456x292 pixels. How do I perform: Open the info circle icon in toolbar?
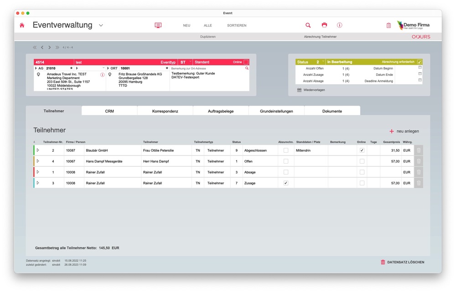(339, 26)
